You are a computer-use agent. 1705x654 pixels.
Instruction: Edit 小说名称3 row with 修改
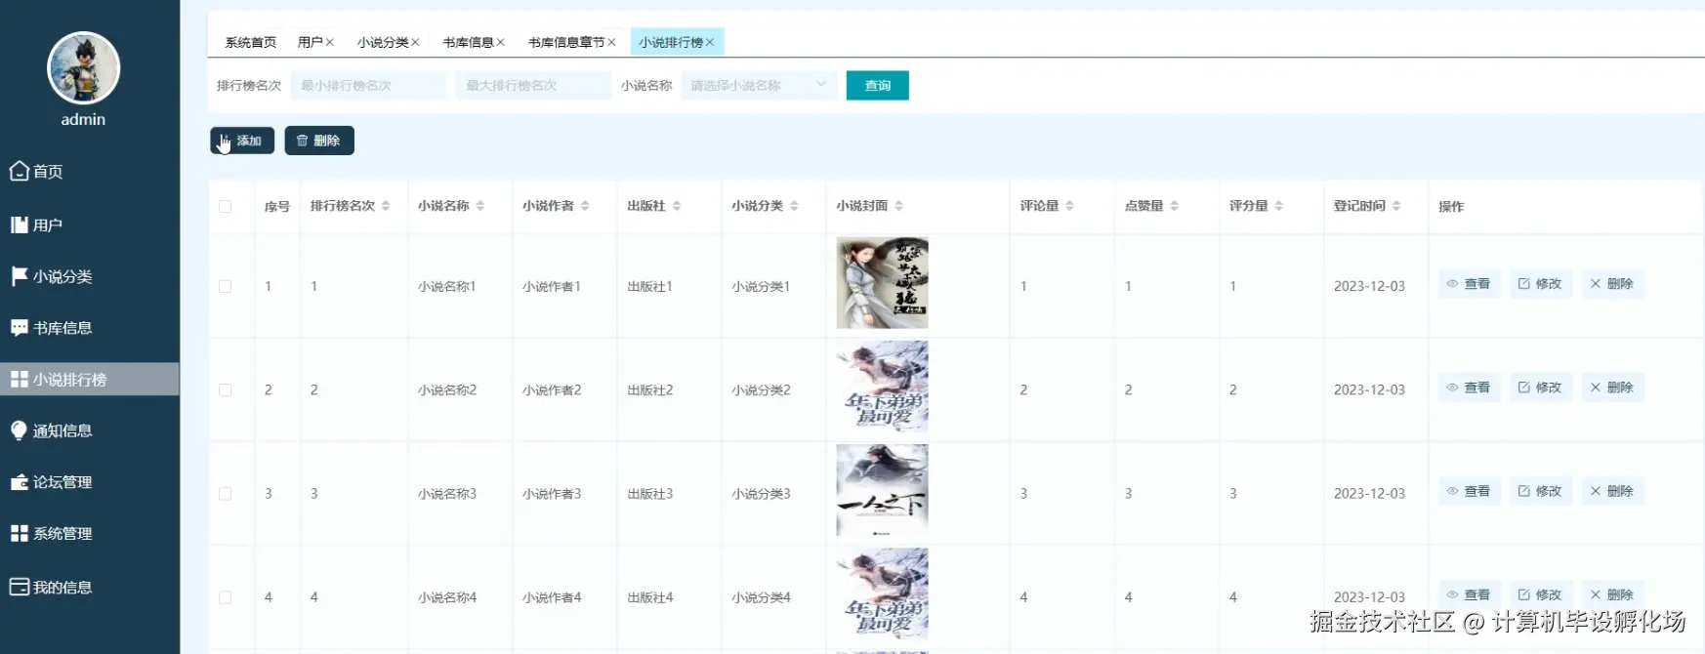click(x=1540, y=491)
